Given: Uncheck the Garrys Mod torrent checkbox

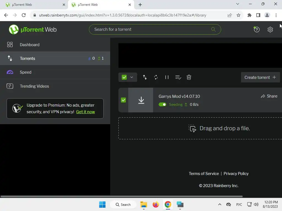Looking at the screenshot, I should [x=123, y=100].
